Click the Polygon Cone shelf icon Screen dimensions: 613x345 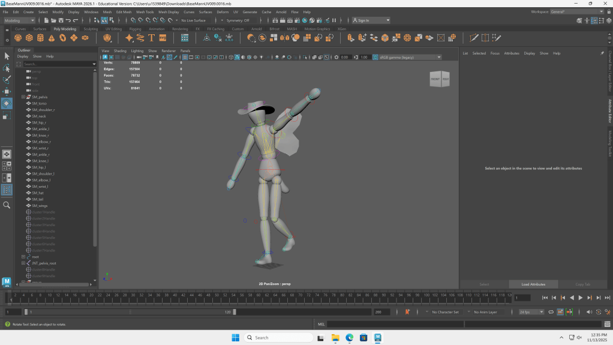52,38
